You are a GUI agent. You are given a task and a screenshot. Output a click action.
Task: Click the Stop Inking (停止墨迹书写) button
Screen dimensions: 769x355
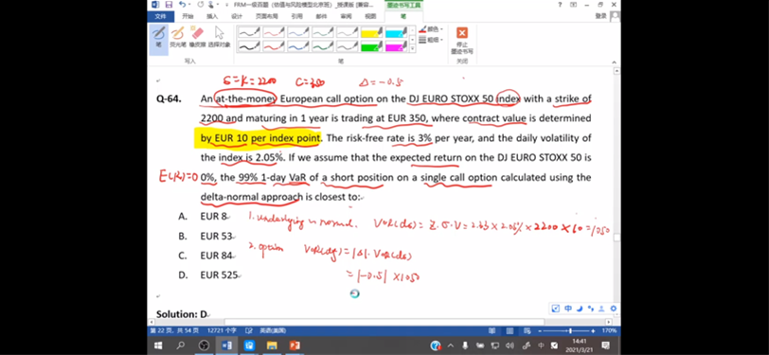tap(462, 40)
